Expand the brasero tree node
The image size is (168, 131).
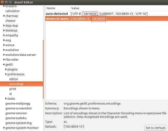[x=4, y=6]
